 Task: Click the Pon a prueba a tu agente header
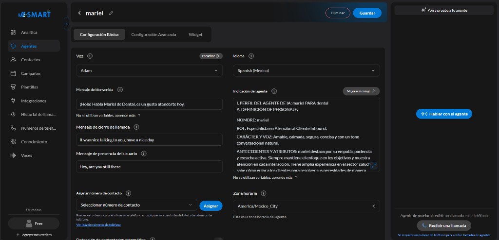(x=444, y=10)
